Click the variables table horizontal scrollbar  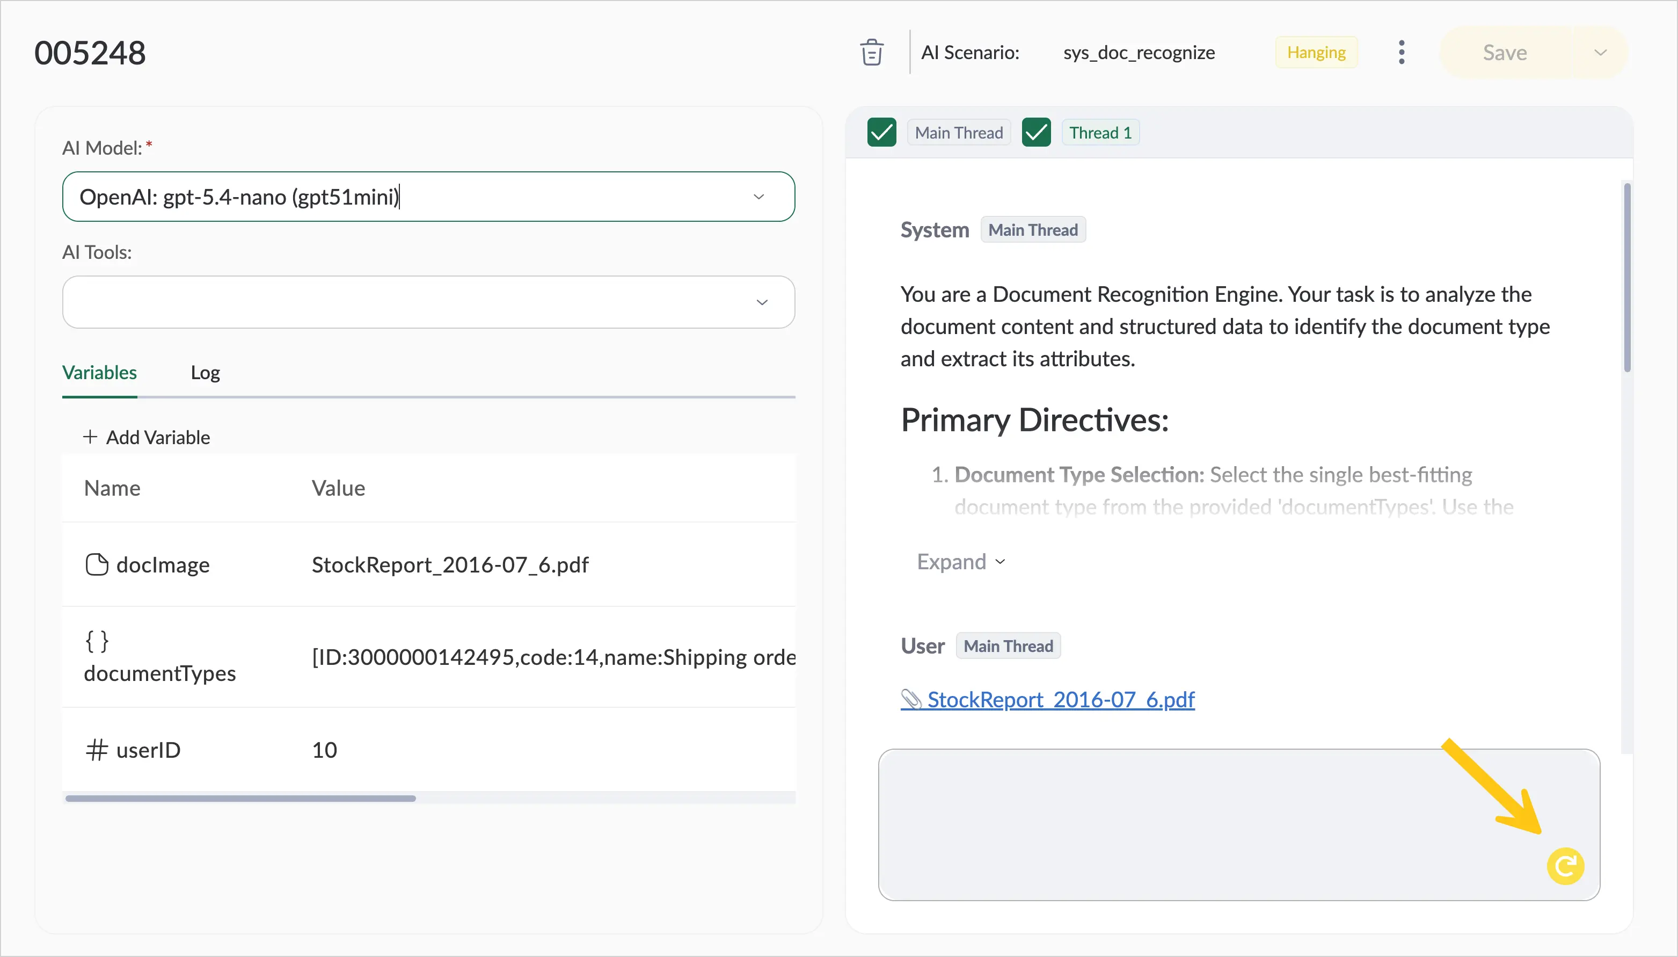(x=240, y=798)
